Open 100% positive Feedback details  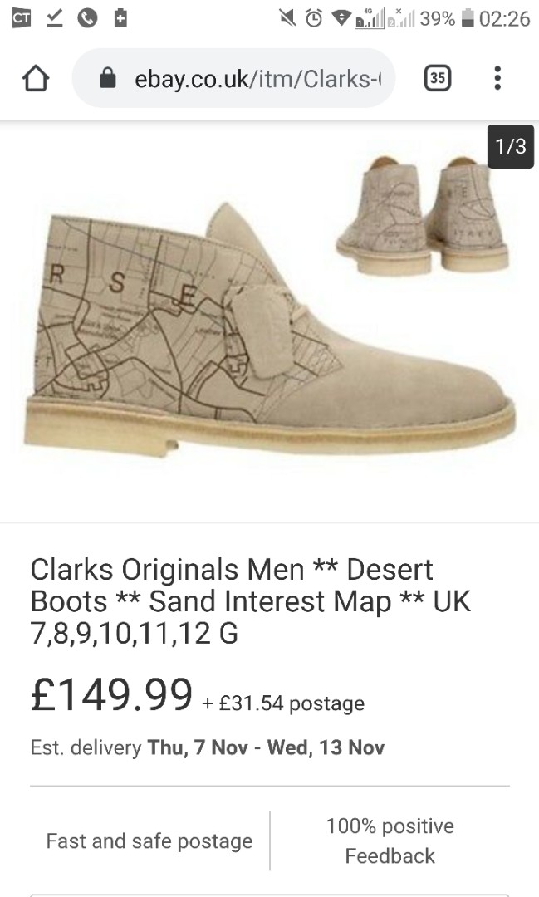click(390, 841)
